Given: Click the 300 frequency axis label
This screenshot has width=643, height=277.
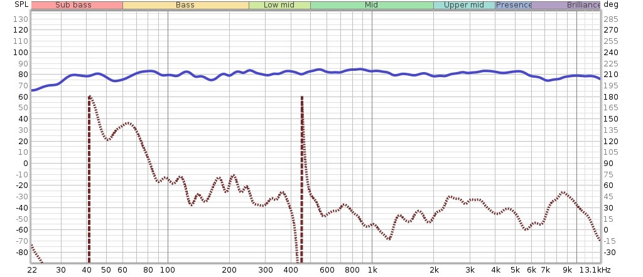Looking at the screenshot, I should click(266, 270).
